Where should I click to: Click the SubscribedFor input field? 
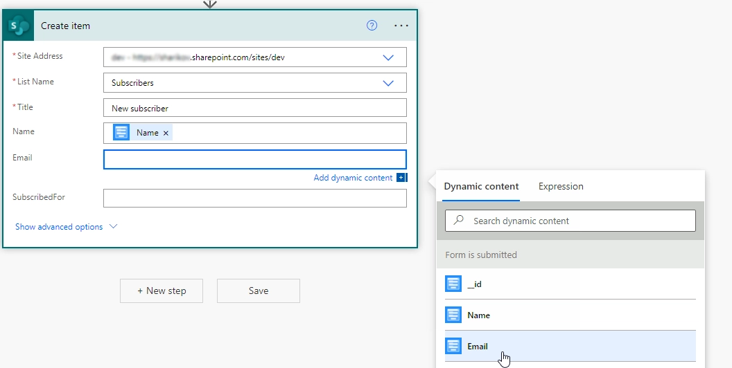[255, 198]
